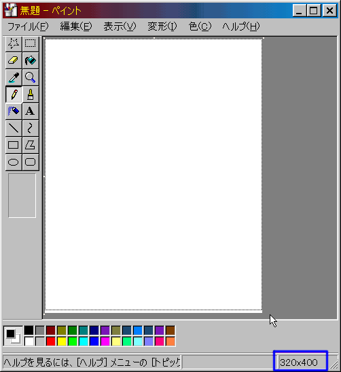Open the 変形(I) menu
The image size is (341, 372).
(162, 26)
